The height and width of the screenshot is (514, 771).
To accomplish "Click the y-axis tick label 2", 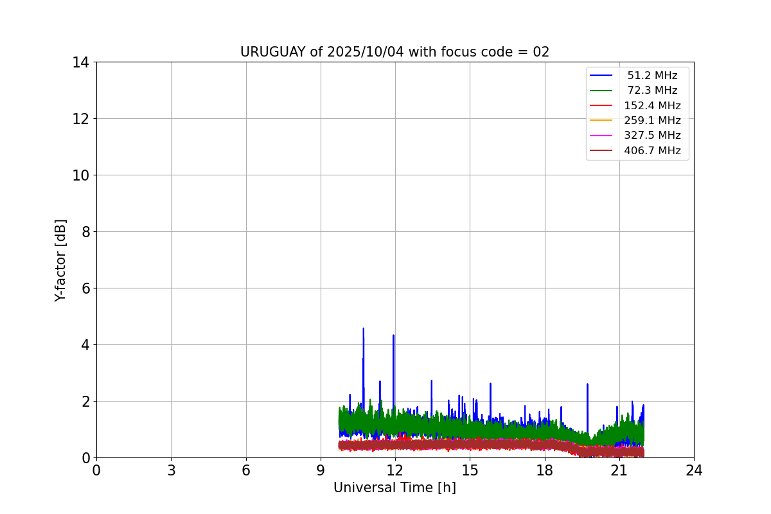I will pos(85,402).
